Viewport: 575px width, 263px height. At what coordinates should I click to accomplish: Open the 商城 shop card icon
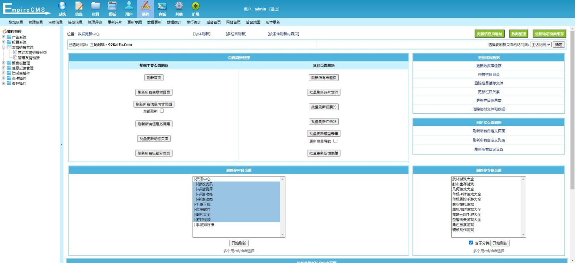coord(162,6)
